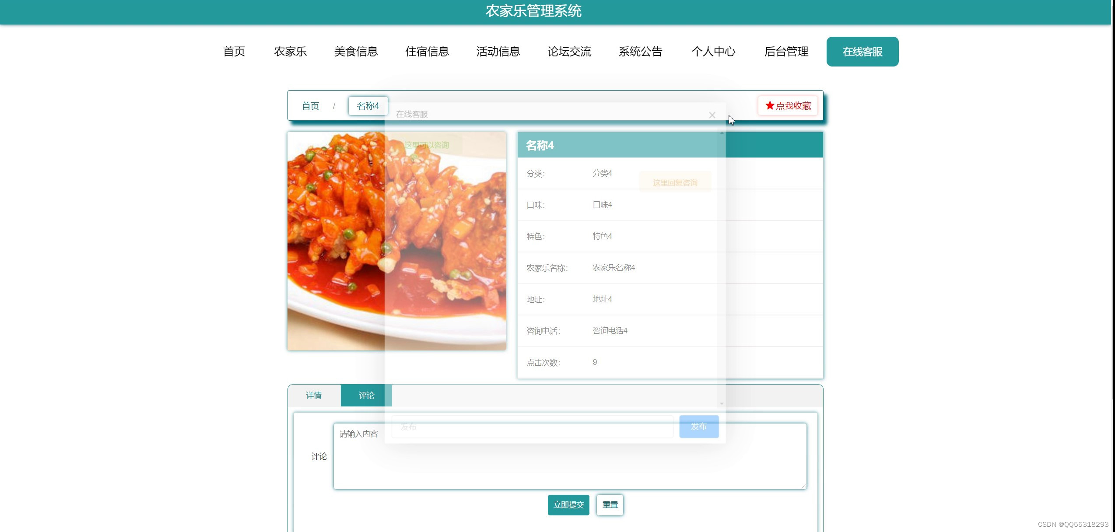Viewport: 1115px width, 532px height.
Task: Click the 名称4 breadcrumb item
Action: pyautogui.click(x=368, y=105)
